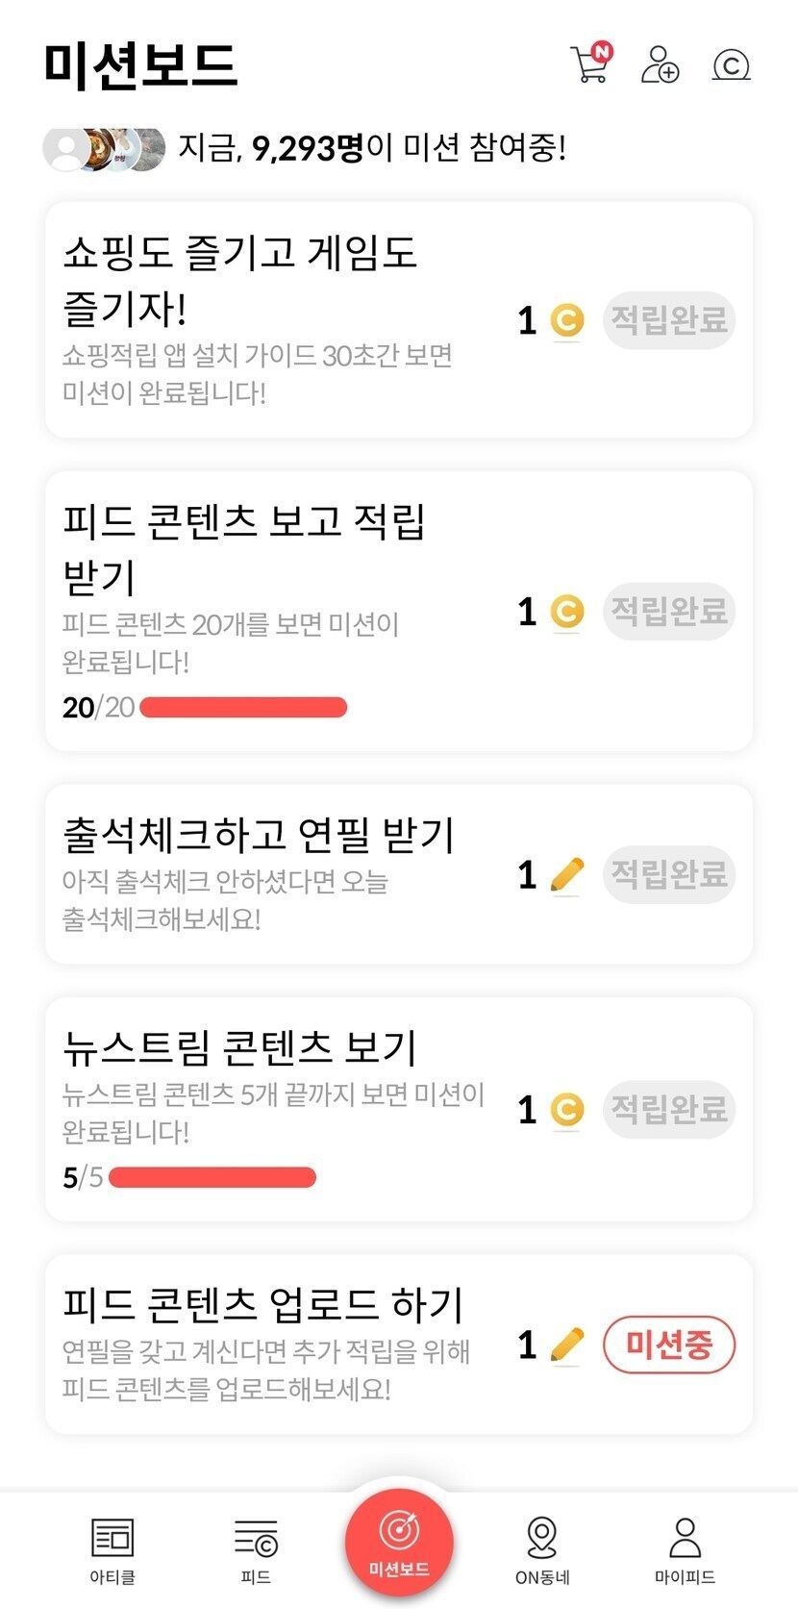
Task: Tap the 아티클 news icon
Action: (112, 1538)
